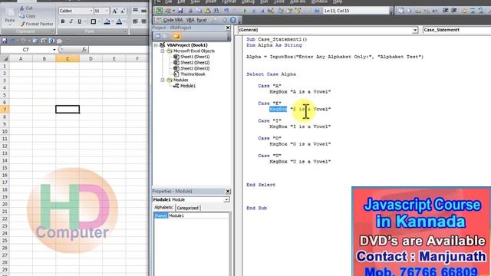
Task: Toggle Bold formatting in Excel ribbon
Action: pyautogui.click(x=63, y=21)
